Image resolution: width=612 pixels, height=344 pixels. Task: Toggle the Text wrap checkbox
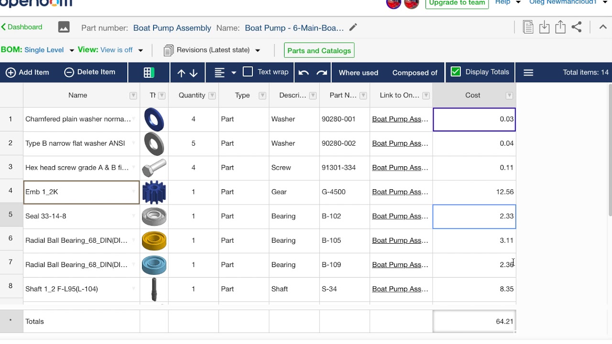[248, 72]
